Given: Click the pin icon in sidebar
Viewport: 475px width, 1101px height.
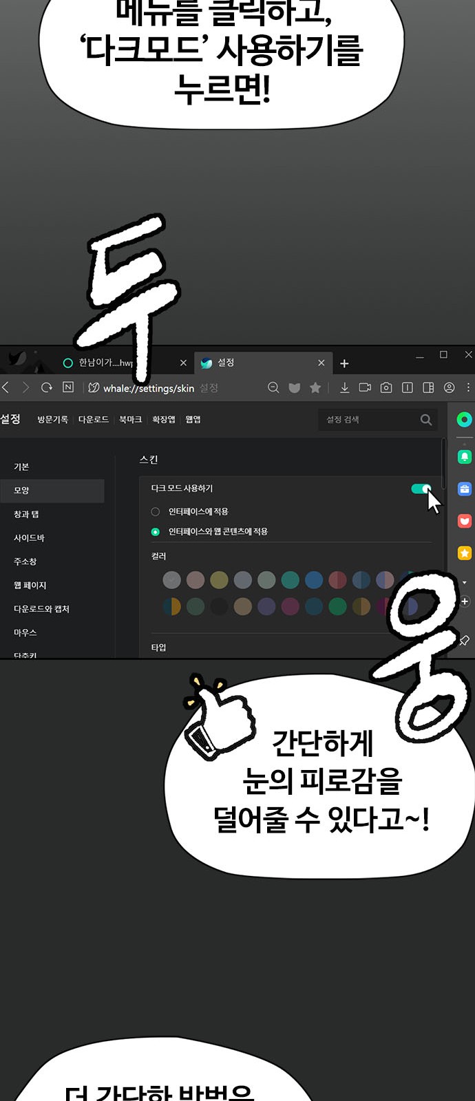Looking at the screenshot, I should pyautogui.click(x=465, y=641).
